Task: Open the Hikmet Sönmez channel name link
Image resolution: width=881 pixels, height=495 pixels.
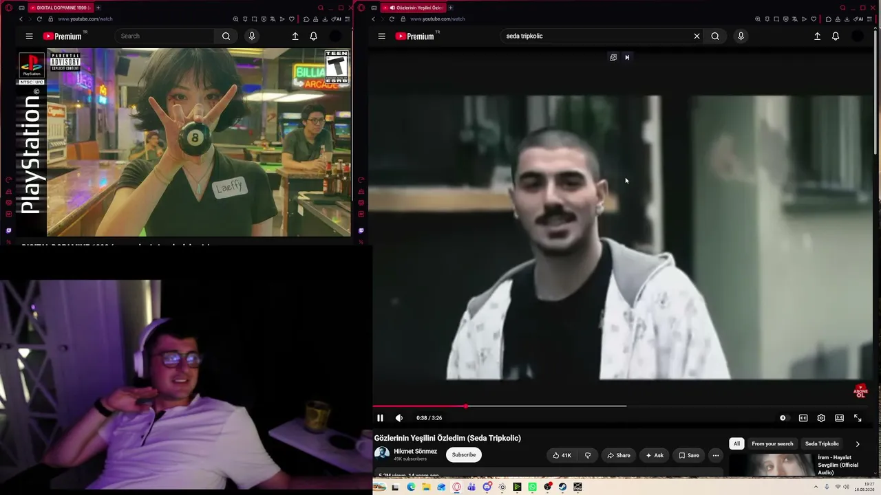Action: (415, 451)
